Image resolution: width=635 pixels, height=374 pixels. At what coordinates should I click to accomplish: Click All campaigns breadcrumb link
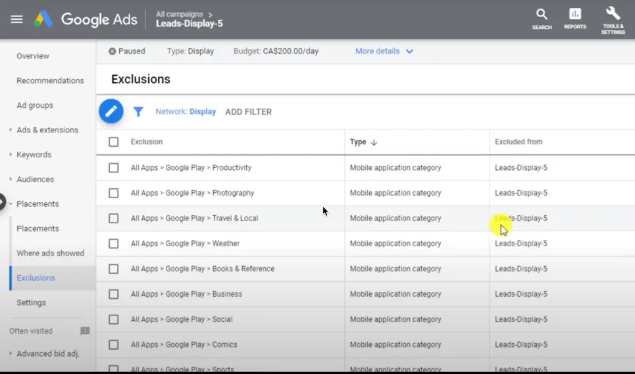click(x=180, y=14)
